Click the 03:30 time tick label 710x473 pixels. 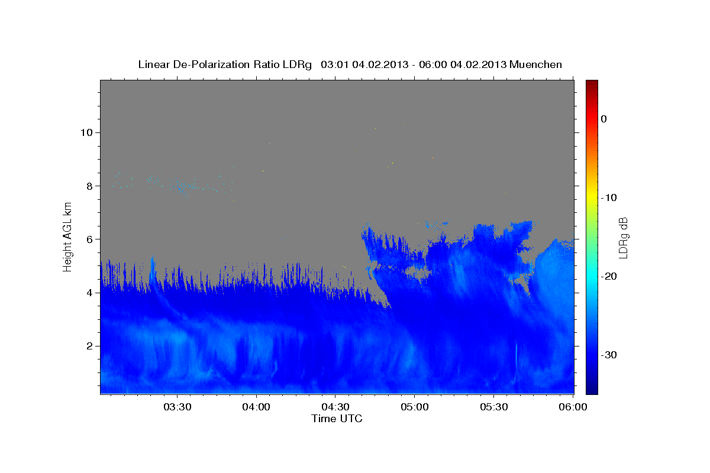pyautogui.click(x=177, y=407)
